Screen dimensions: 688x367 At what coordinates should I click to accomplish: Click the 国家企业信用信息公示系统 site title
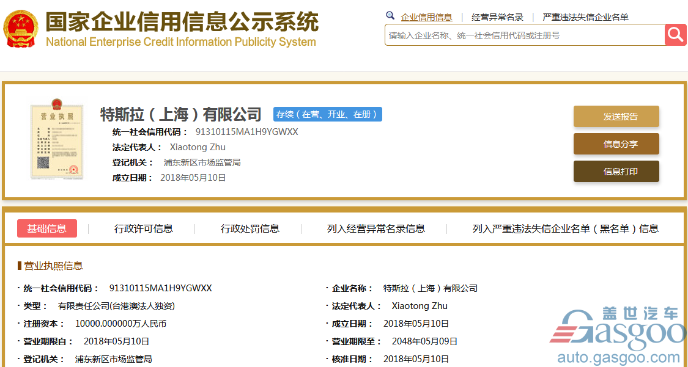(x=182, y=21)
